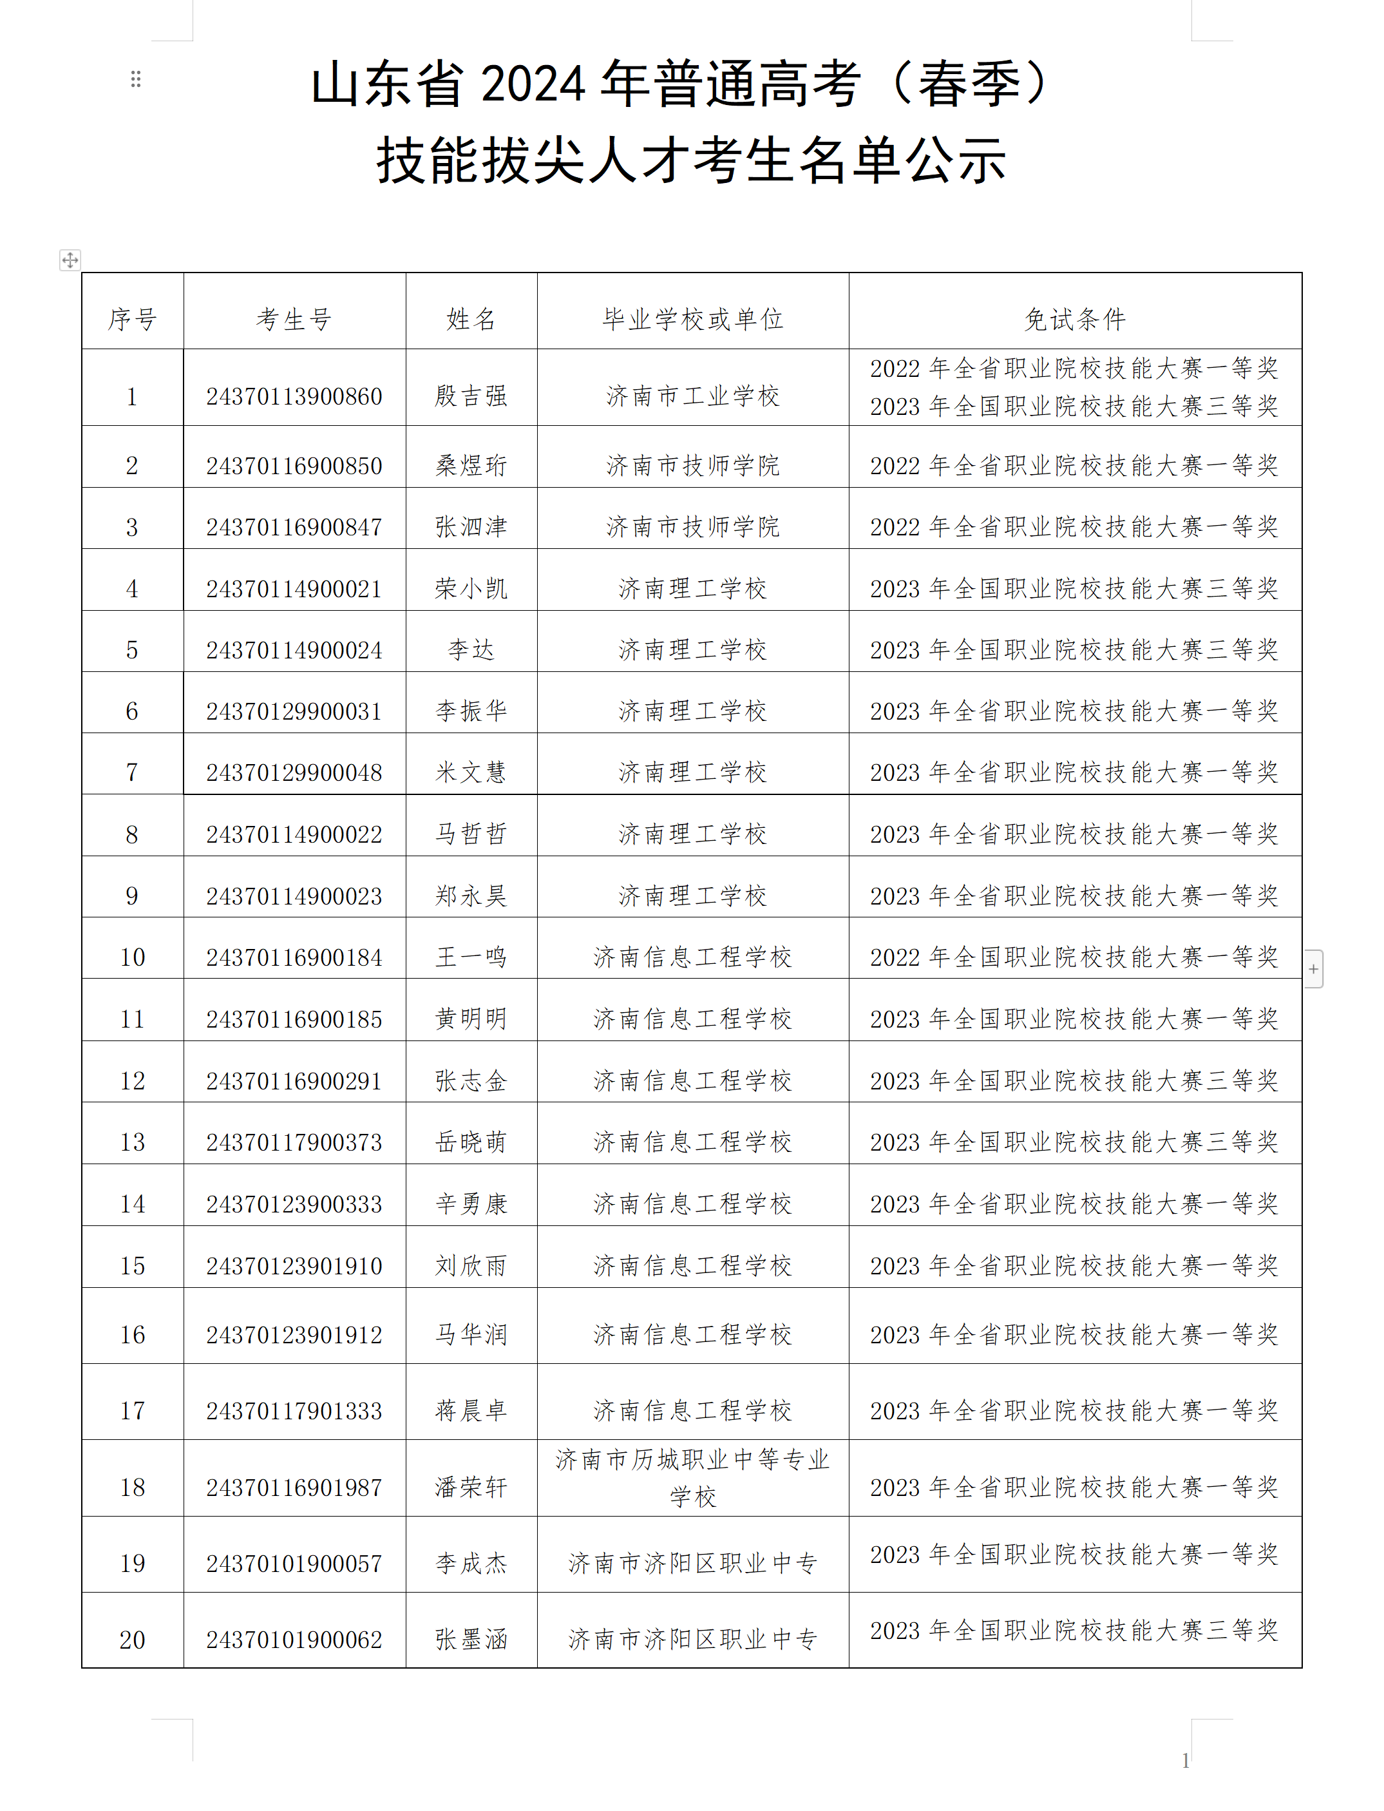Click exam number 24370116900850
1384x1811 pixels.
pos(294,466)
